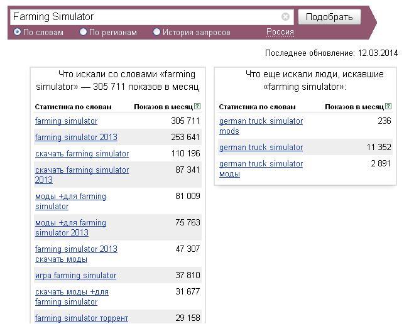Select the 'История запросов' radio button
This screenshot has height=324, width=409.
click(x=156, y=32)
